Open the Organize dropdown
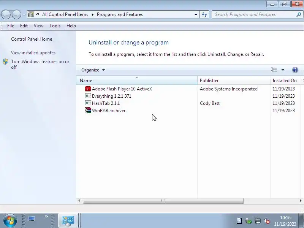The height and width of the screenshot is (228, 304). (93, 70)
